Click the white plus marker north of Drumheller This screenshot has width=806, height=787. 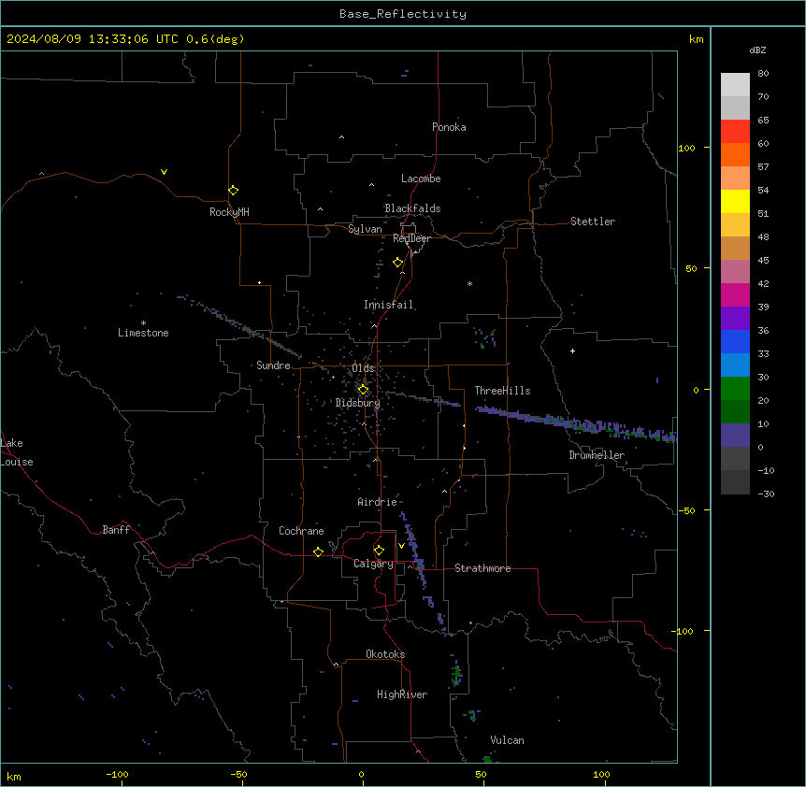[x=572, y=351]
